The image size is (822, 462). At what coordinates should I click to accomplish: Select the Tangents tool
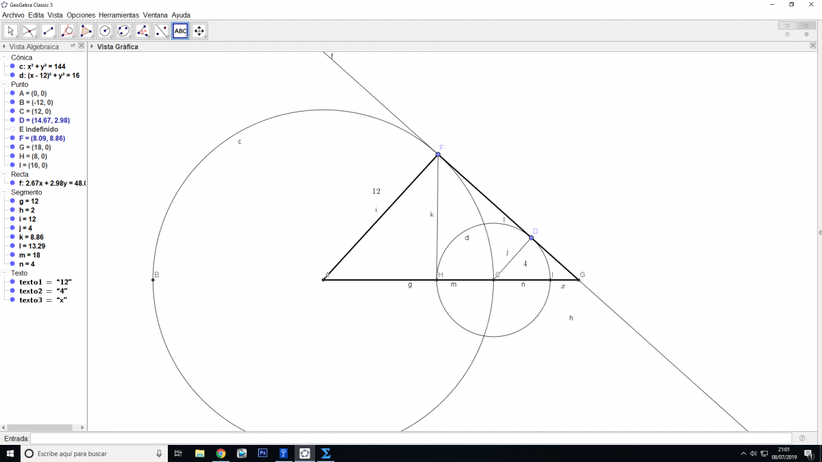(x=67, y=31)
